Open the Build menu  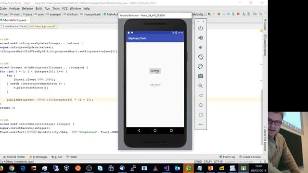click(39, 9)
